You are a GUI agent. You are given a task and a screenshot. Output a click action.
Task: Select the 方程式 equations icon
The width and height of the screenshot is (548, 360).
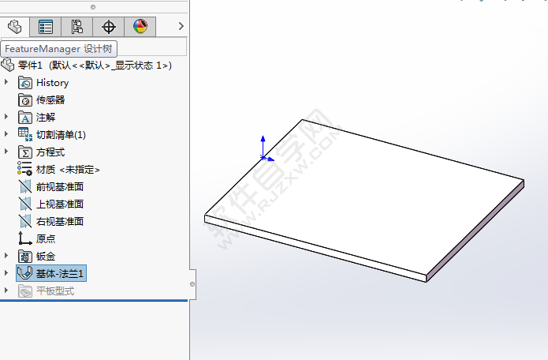point(25,152)
